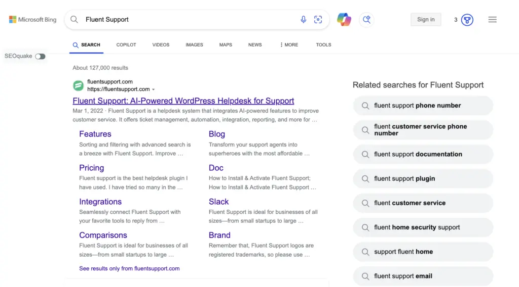Switch to the NEWS tab
Viewport: 519px width, 287px height.
point(255,44)
